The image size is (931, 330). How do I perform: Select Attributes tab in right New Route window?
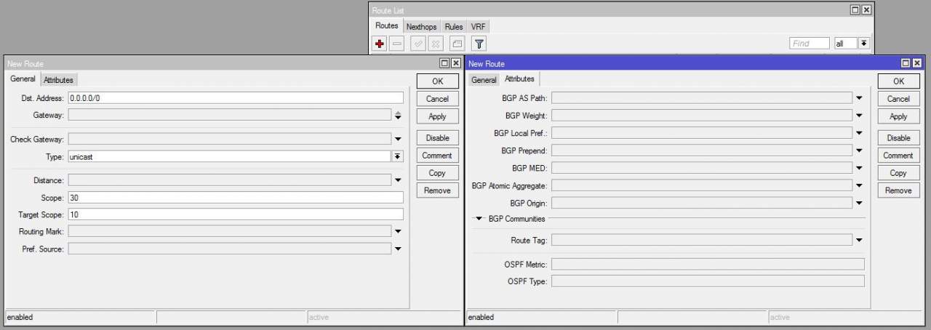tap(519, 79)
